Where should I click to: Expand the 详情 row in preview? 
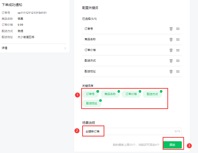[x=34, y=48]
